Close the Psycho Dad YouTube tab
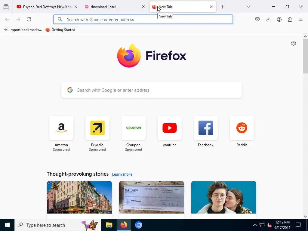The height and width of the screenshot is (231, 308). (x=76, y=7)
